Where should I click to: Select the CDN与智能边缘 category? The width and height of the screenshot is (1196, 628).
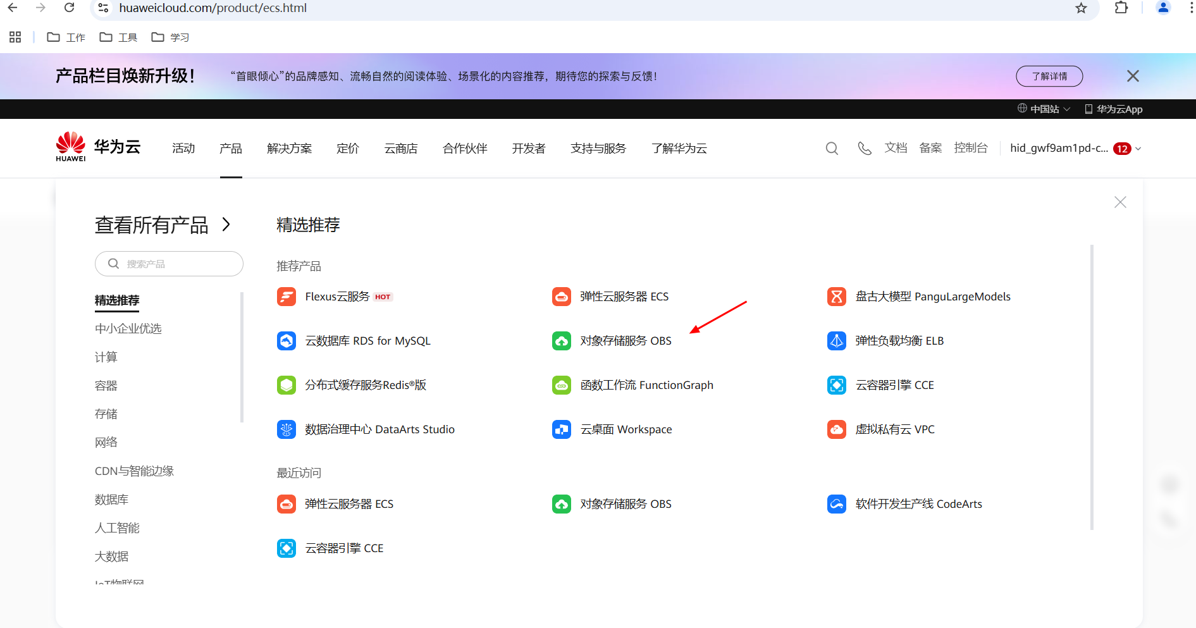pyautogui.click(x=134, y=471)
